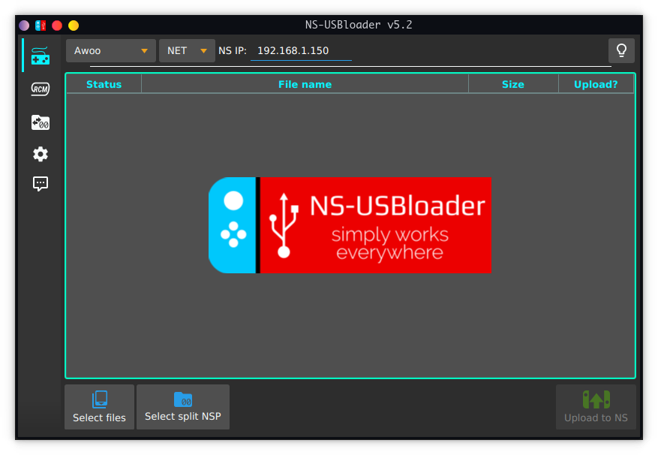This screenshot has height=455, width=658.
Task: Click the Status column header
Action: [103, 83]
